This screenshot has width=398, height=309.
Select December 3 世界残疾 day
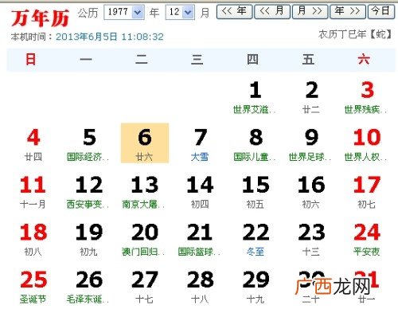pyautogui.click(x=366, y=98)
